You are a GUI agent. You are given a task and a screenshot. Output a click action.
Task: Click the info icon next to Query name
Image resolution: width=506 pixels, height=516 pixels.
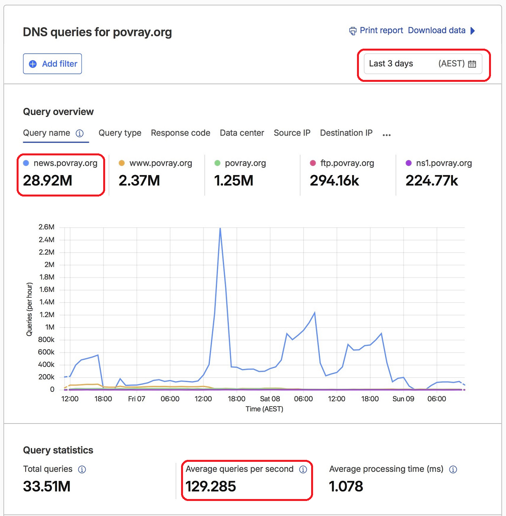tap(79, 133)
